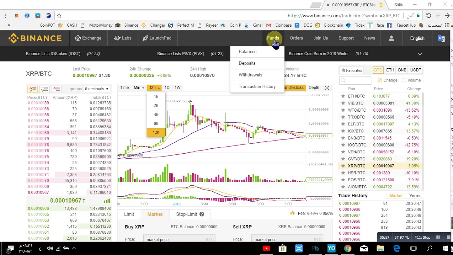Show sell-orders-only order book icon

point(56,89)
